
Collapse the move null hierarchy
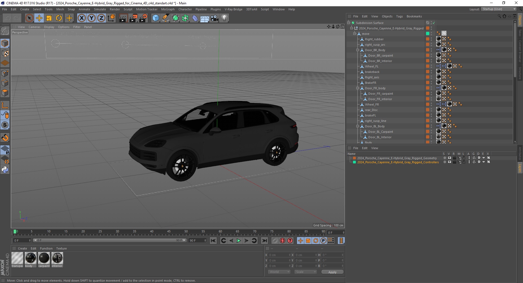pyautogui.click(x=355, y=34)
